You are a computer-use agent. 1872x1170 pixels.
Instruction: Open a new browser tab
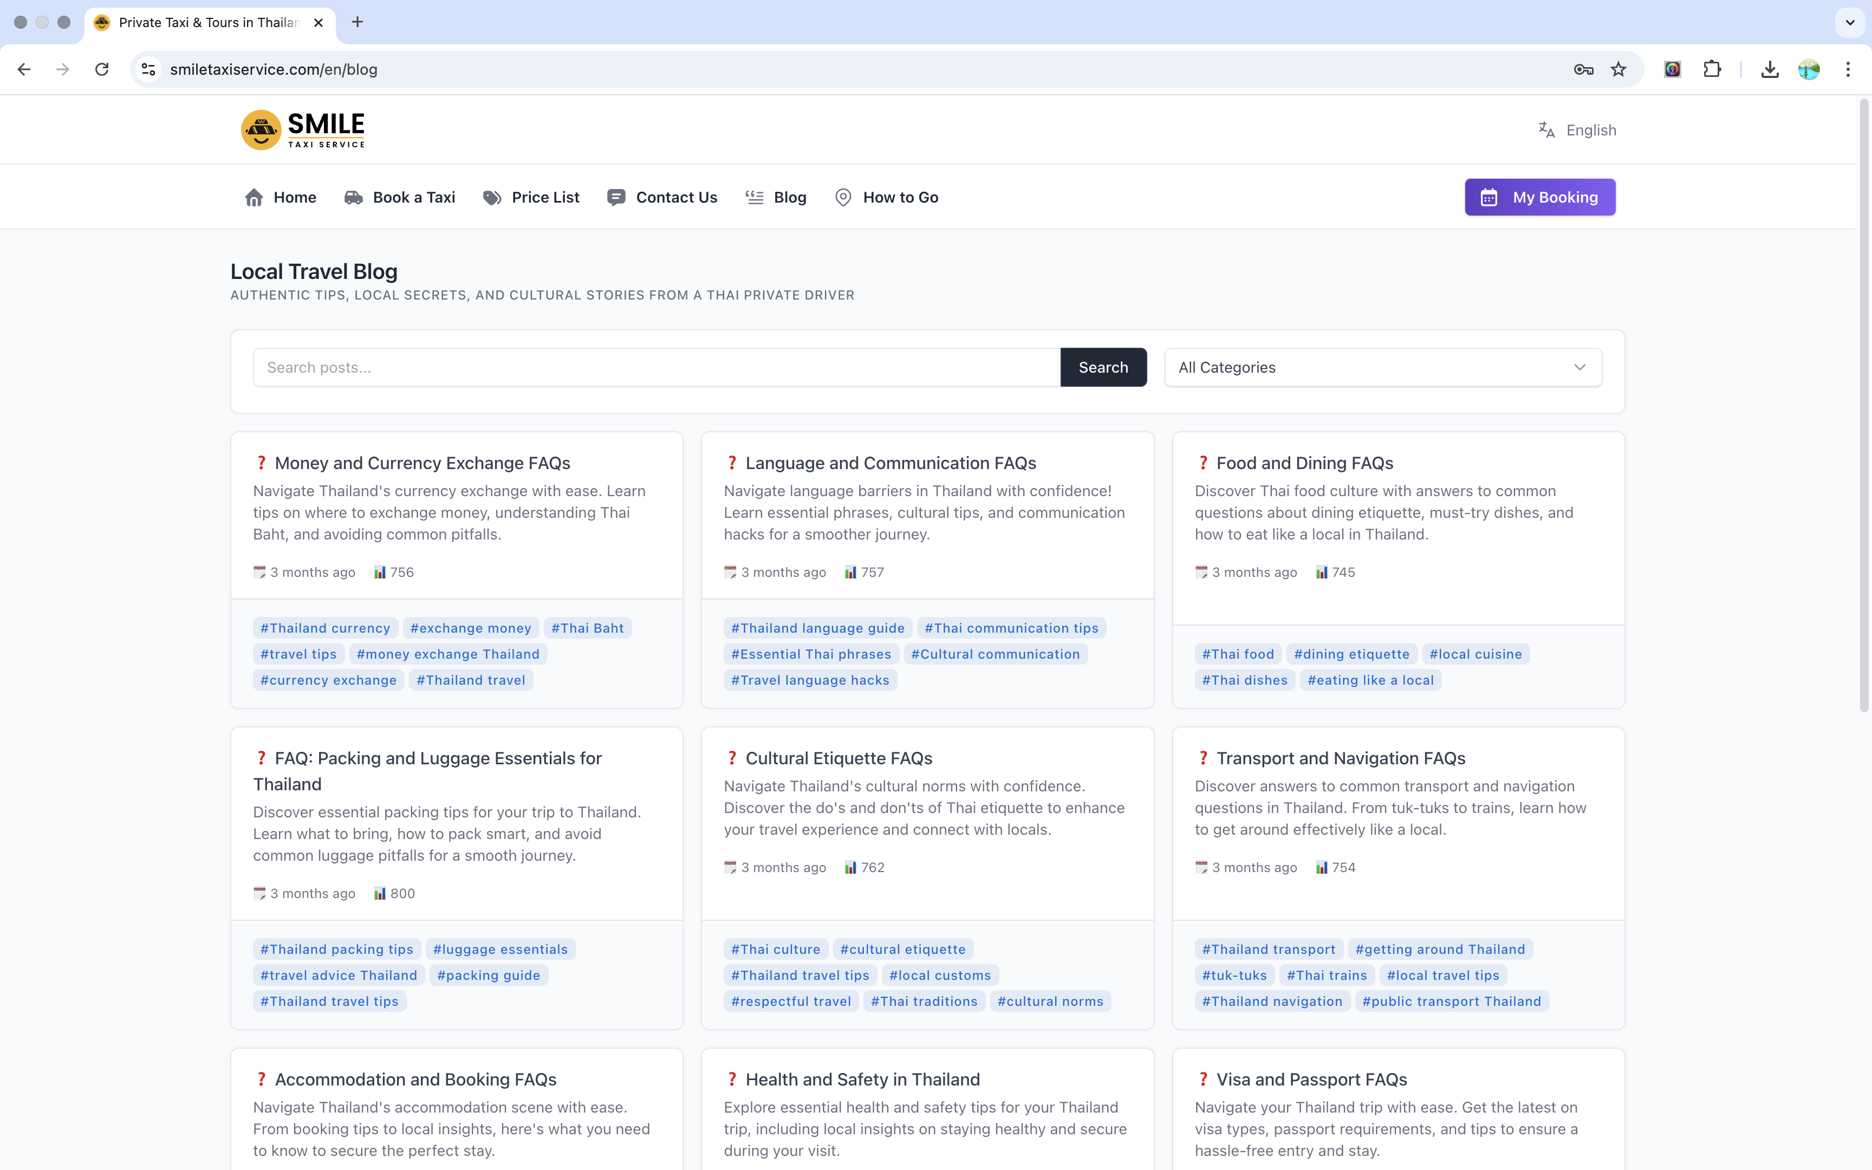357,22
